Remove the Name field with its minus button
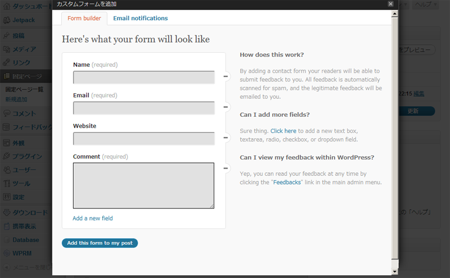This screenshot has height=278, width=450. tap(226, 76)
